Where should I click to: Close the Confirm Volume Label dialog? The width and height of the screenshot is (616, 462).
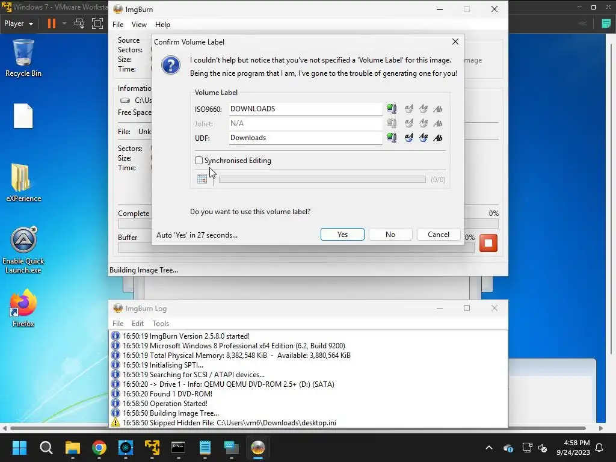pyautogui.click(x=455, y=42)
